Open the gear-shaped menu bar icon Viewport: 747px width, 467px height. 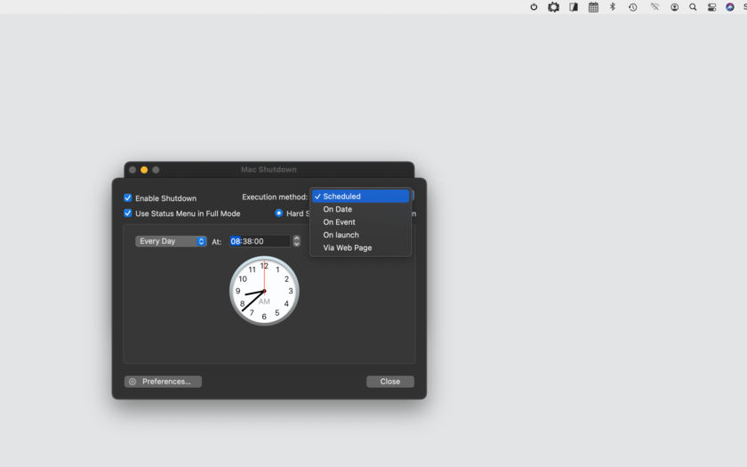[x=553, y=7]
